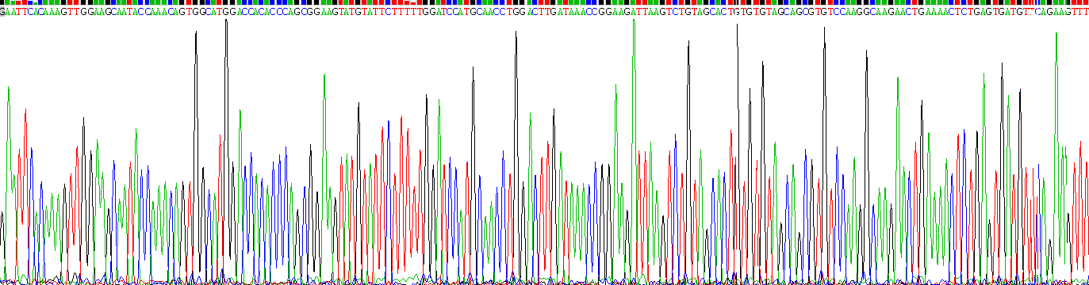Click the TTTTT run in the sequence
Viewport: 1089px width, 285px height.
coord(408,12)
